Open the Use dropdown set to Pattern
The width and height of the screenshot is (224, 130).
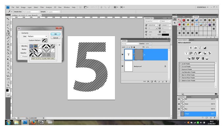(37, 36)
